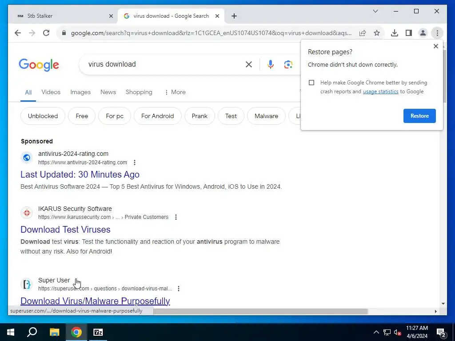
Task: Switch to Images results
Action: (x=80, y=92)
